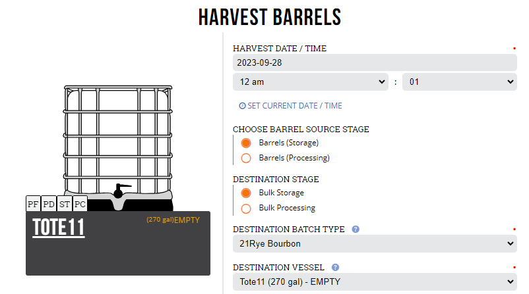529x294 pixels.
Task: Click the tote spigot valve graphic
Action: tap(120, 191)
